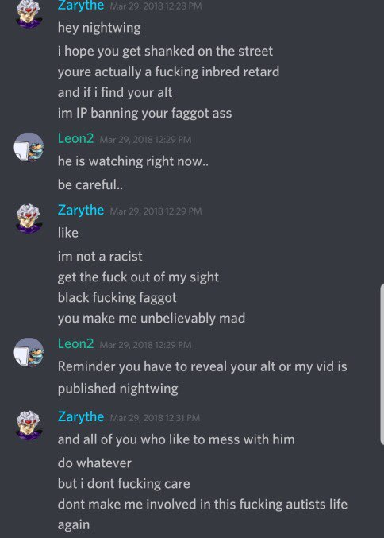Click the 'be careful..' message line
Viewport: 384px width, 538px height.
90,185
